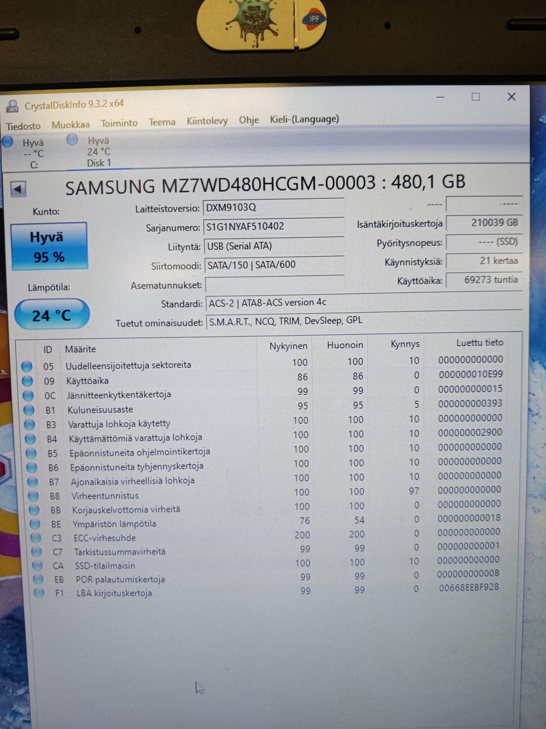This screenshot has height=729, width=546.
Task: Open the Teema menu
Action: pos(162,122)
